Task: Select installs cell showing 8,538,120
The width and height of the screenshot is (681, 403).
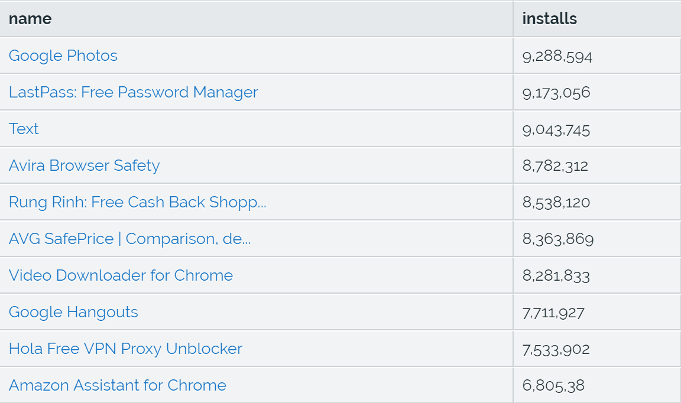Action: coord(596,202)
